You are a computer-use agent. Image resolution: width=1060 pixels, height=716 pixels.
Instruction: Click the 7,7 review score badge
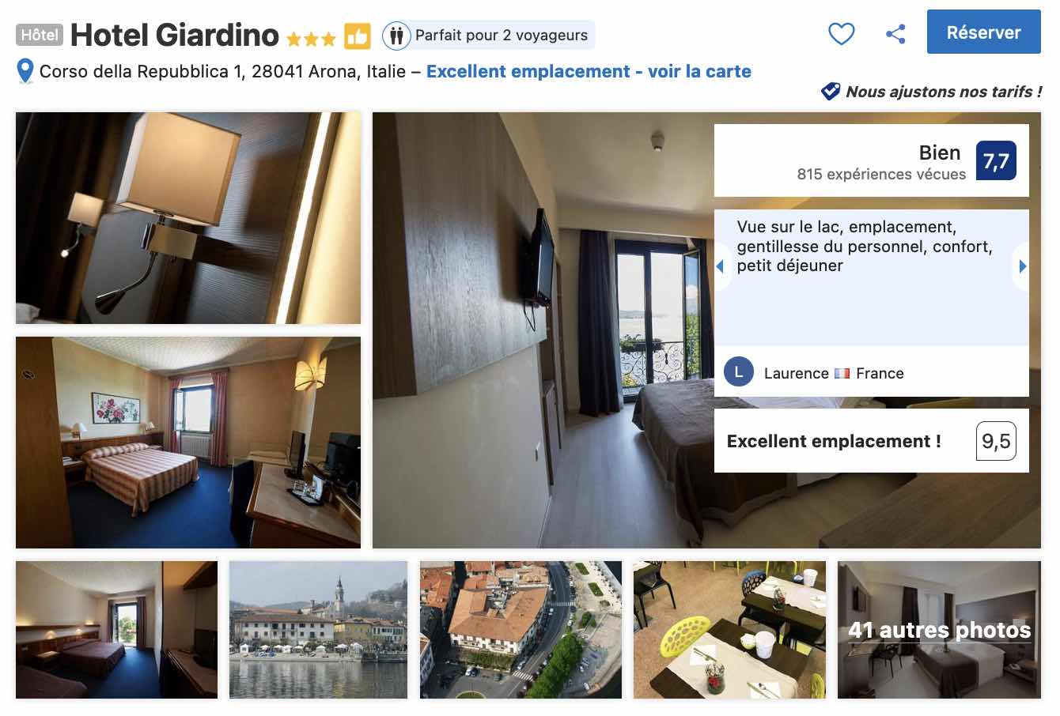coord(996,161)
